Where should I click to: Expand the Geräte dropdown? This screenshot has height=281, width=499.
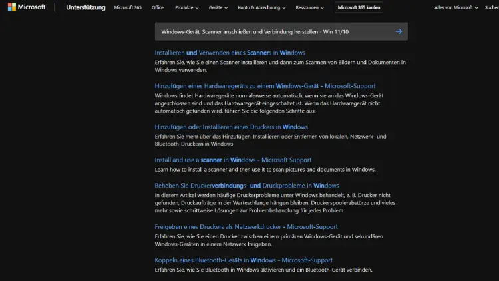(x=218, y=7)
